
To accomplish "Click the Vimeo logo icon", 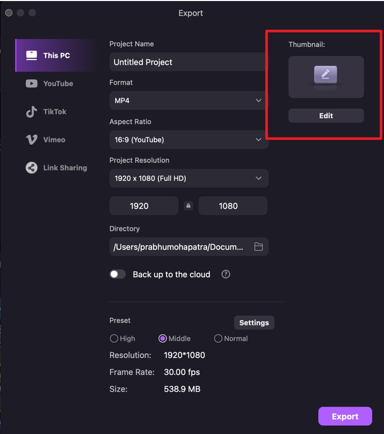I will 31,140.
